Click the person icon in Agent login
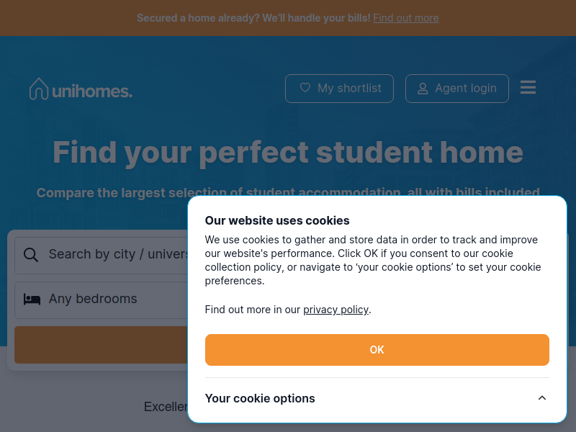576x432 pixels. pos(423,89)
